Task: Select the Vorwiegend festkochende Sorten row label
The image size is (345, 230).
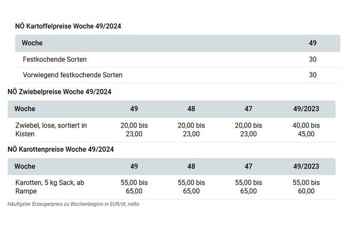Action: point(72,75)
